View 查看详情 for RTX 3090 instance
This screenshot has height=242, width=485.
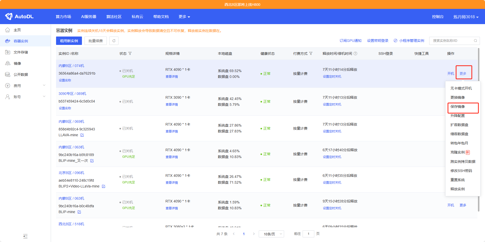(x=172, y=105)
